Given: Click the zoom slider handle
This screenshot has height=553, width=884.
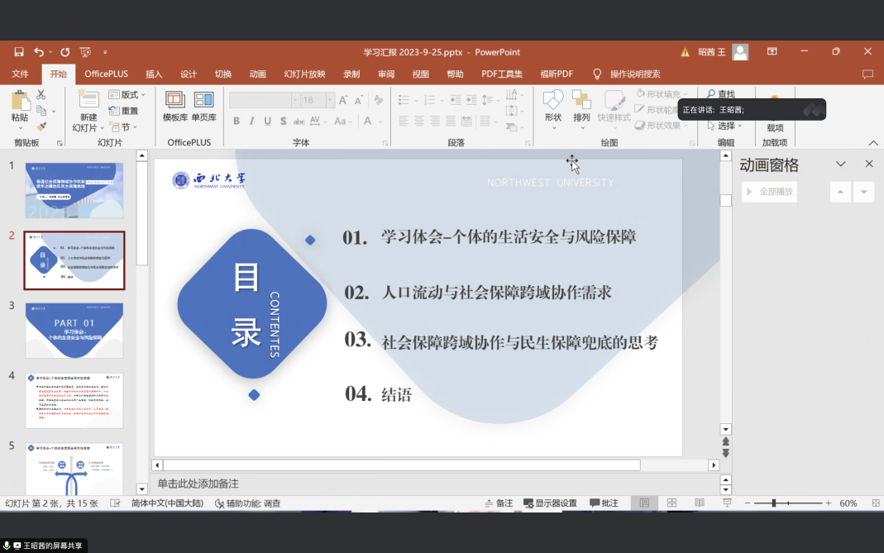Looking at the screenshot, I should 775,503.
